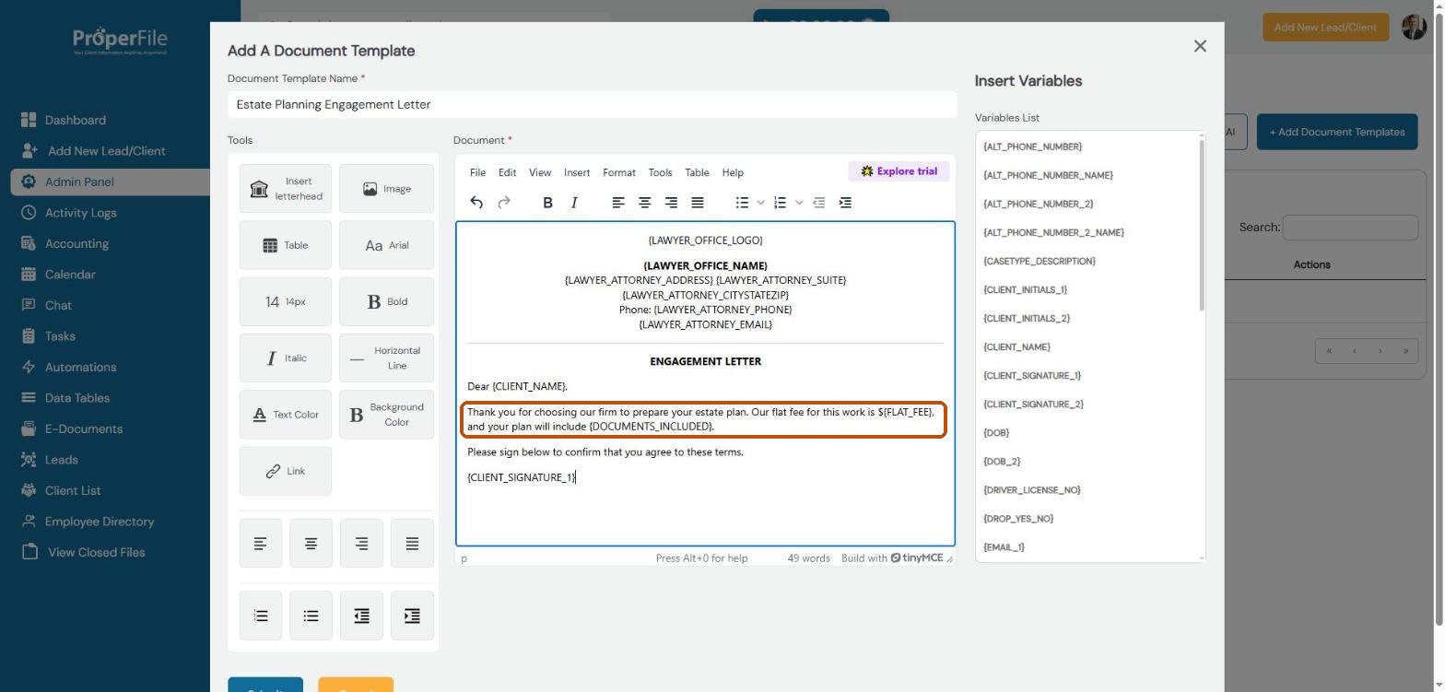Open bullet list style dropdown arrow
Screen dimensions: 1445x692
(761, 203)
